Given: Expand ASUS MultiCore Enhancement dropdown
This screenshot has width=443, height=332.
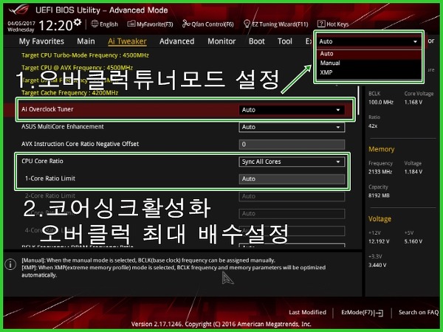Looking at the screenshot, I should tap(292, 127).
